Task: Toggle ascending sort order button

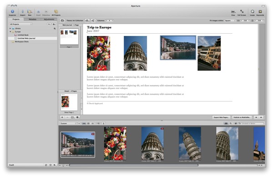Action: [79, 123]
